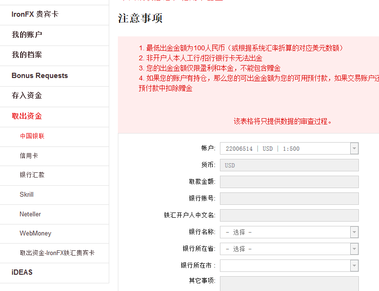Image resolution: width=379 pixels, height=291 pixels.
Task: Click the 银行名称: field label
Action: pyautogui.click(x=202, y=232)
